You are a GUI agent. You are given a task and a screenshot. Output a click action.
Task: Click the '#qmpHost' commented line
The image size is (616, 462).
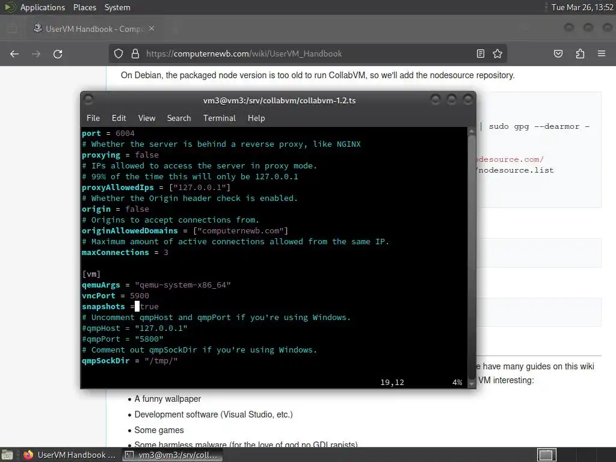click(135, 328)
